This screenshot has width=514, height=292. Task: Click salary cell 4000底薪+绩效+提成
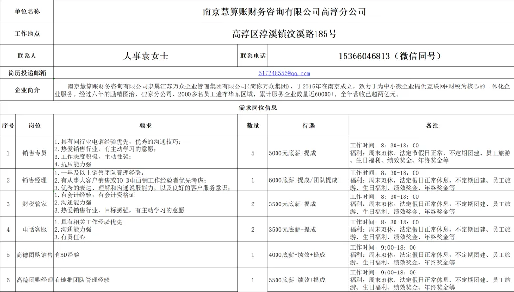point(308,254)
